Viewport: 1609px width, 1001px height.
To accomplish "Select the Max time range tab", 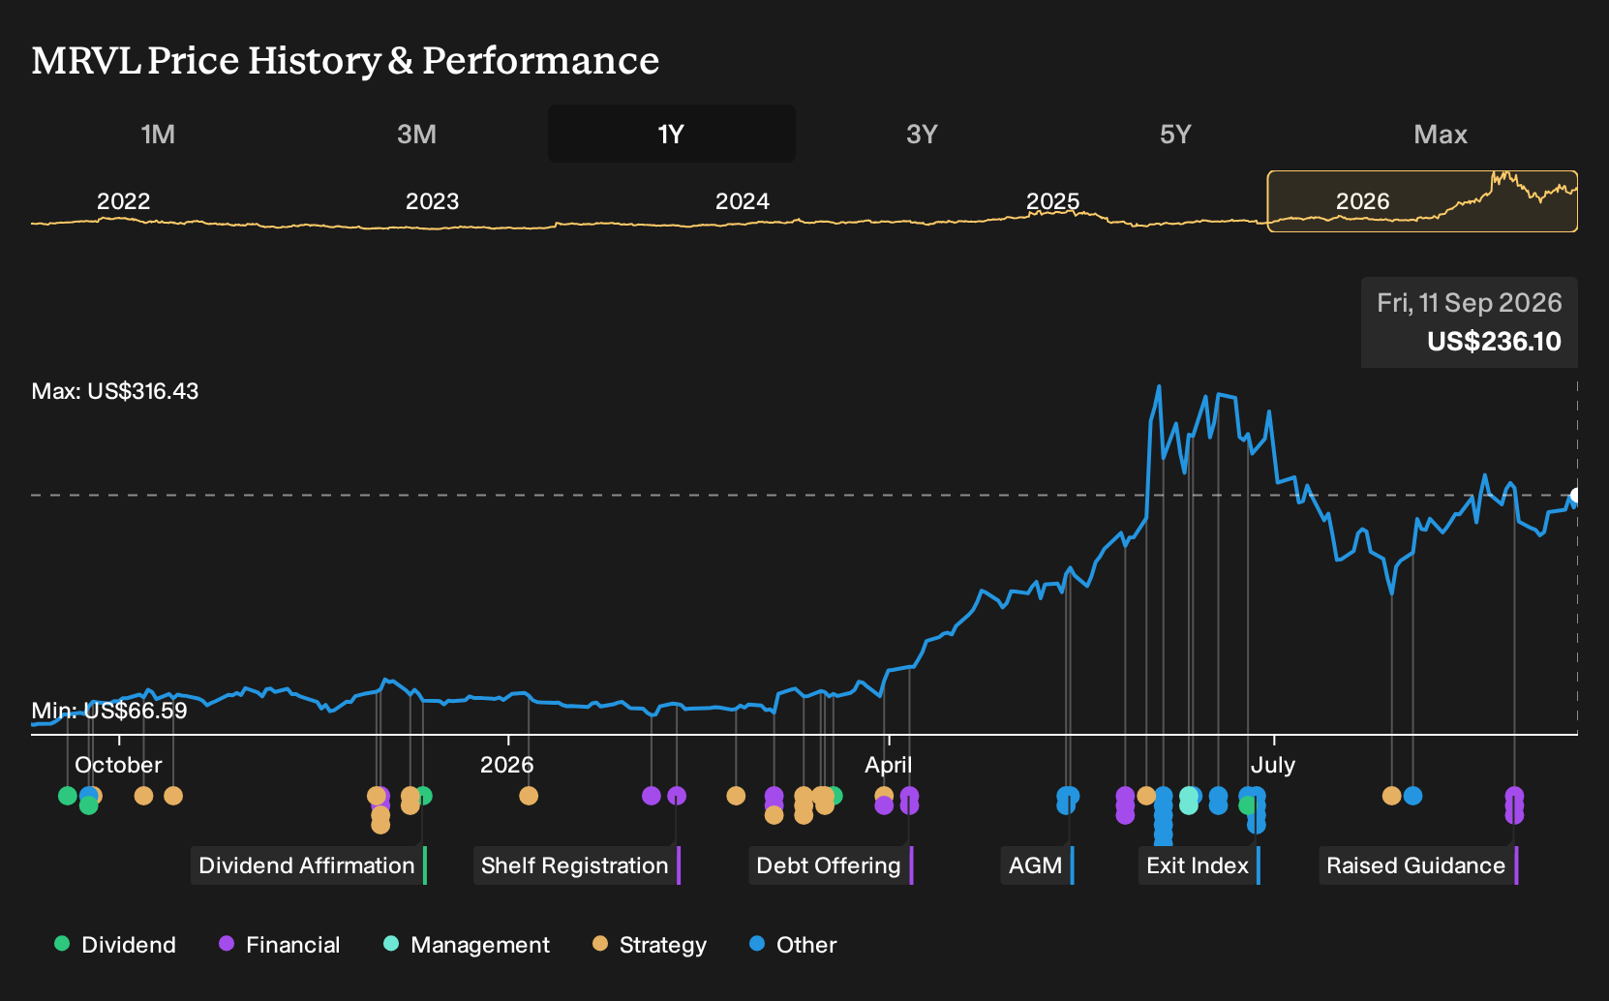I will (1441, 134).
